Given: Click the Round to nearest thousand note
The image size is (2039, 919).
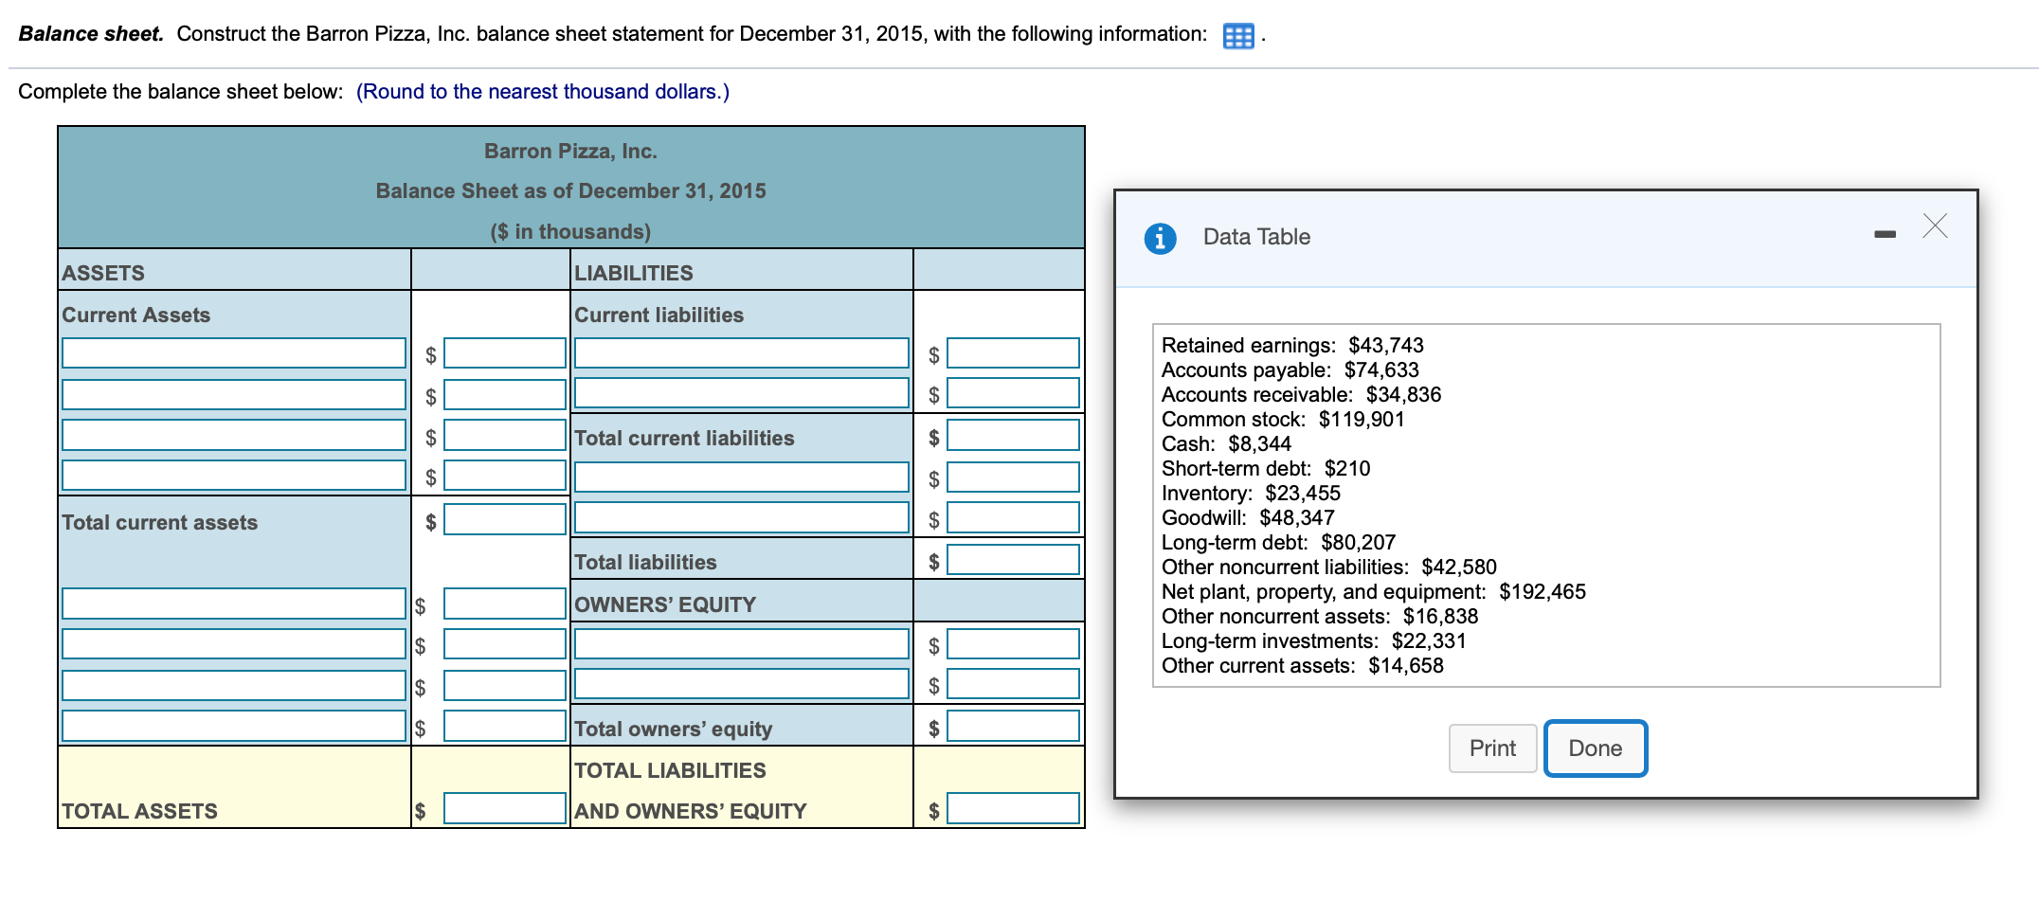Looking at the screenshot, I should point(543,92).
